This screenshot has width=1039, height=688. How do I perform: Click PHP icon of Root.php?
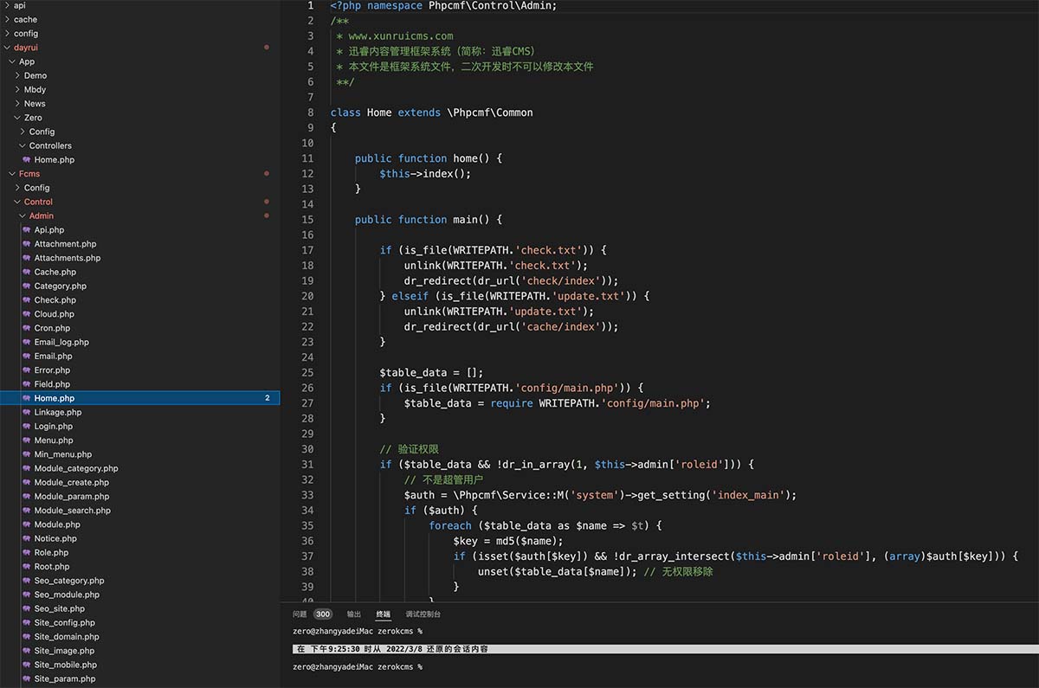[27, 567]
